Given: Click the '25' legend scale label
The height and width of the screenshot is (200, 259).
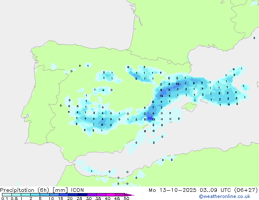Looking at the screenshot, I should [x=79, y=198].
